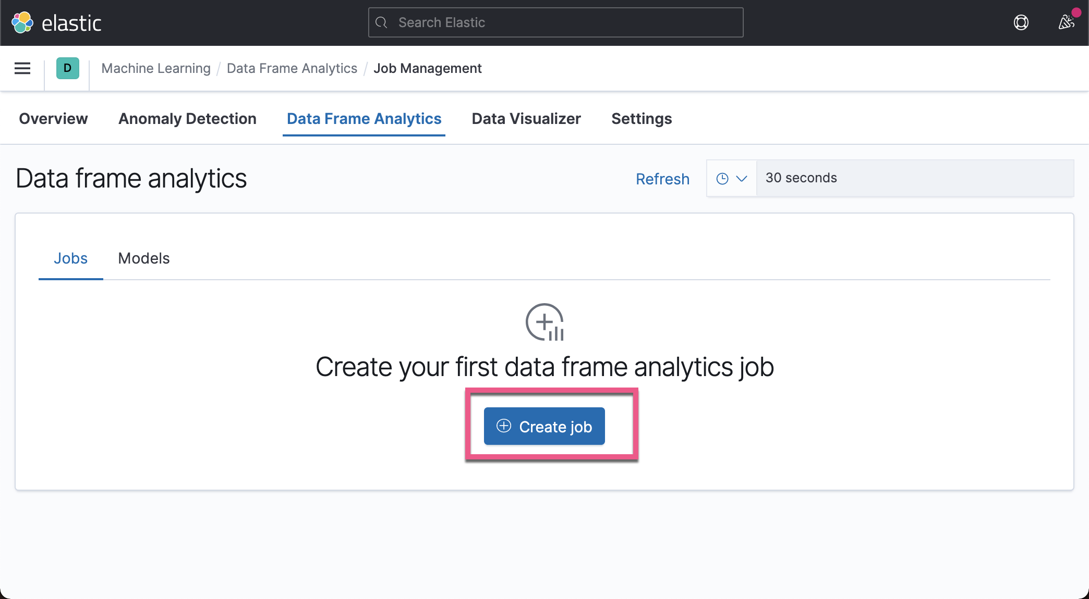
Task: Click the plus icon inside the Create job button
Action: [503, 426]
